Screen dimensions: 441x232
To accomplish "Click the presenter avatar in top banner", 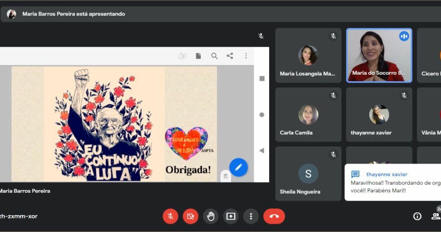I will click(12, 14).
